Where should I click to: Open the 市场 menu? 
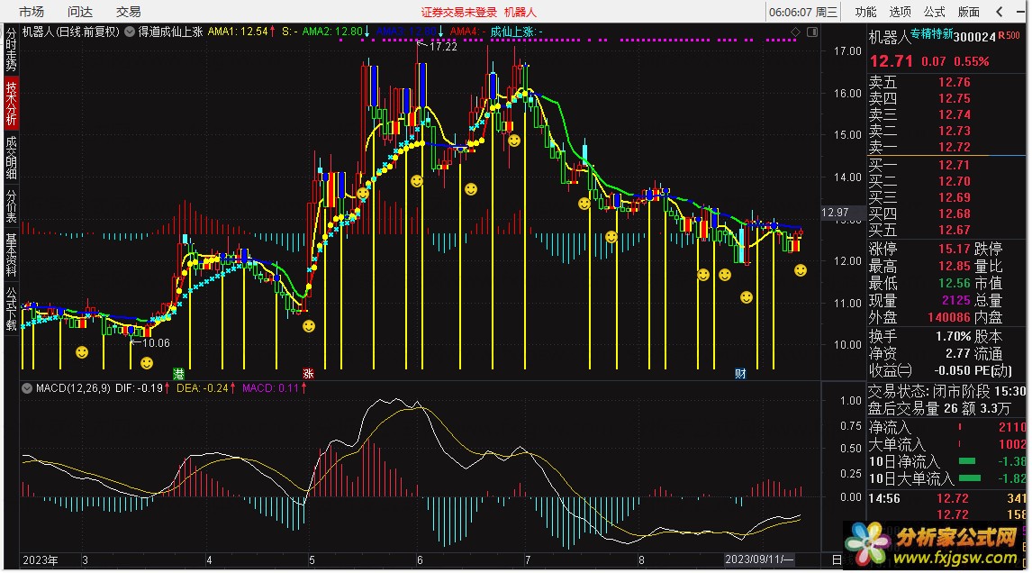[31, 11]
